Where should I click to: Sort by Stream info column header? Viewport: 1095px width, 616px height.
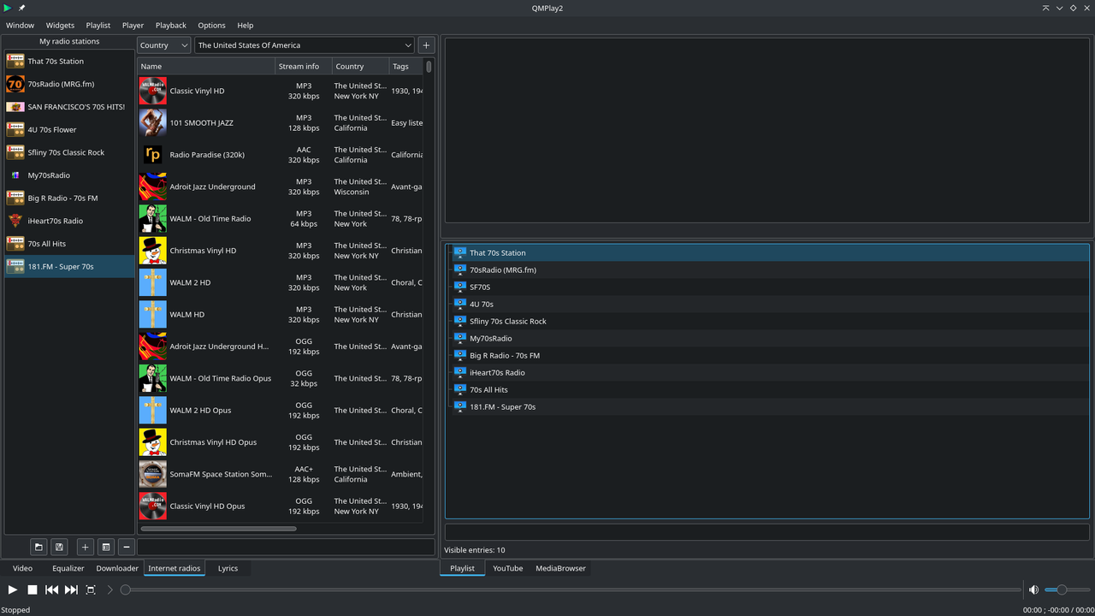(304, 66)
